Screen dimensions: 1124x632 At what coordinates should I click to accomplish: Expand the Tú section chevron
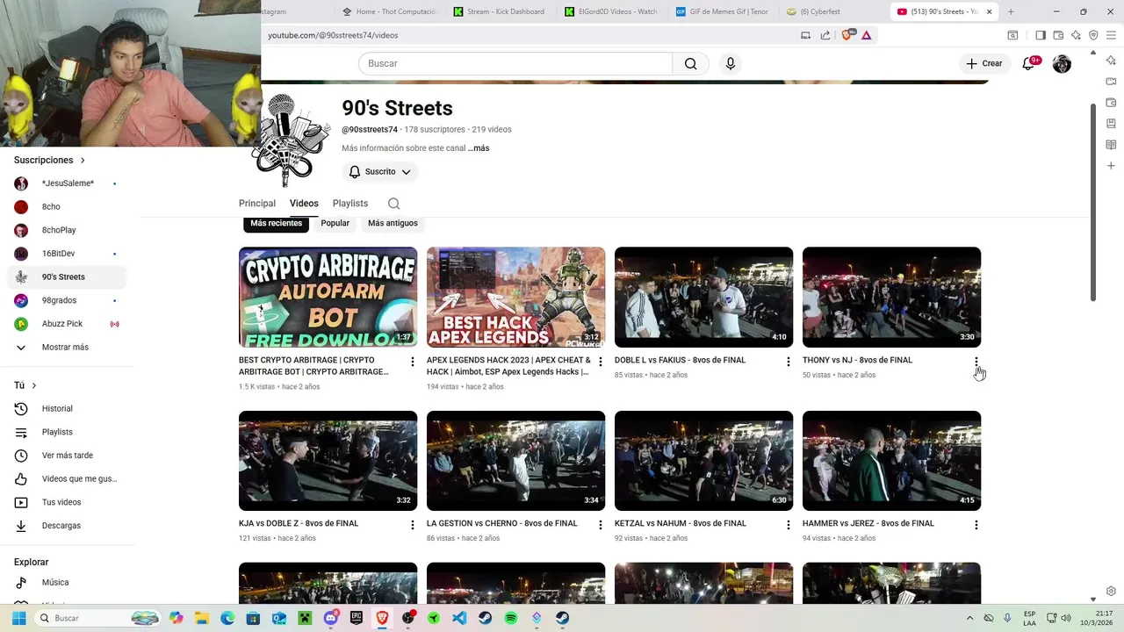tap(34, 385)
